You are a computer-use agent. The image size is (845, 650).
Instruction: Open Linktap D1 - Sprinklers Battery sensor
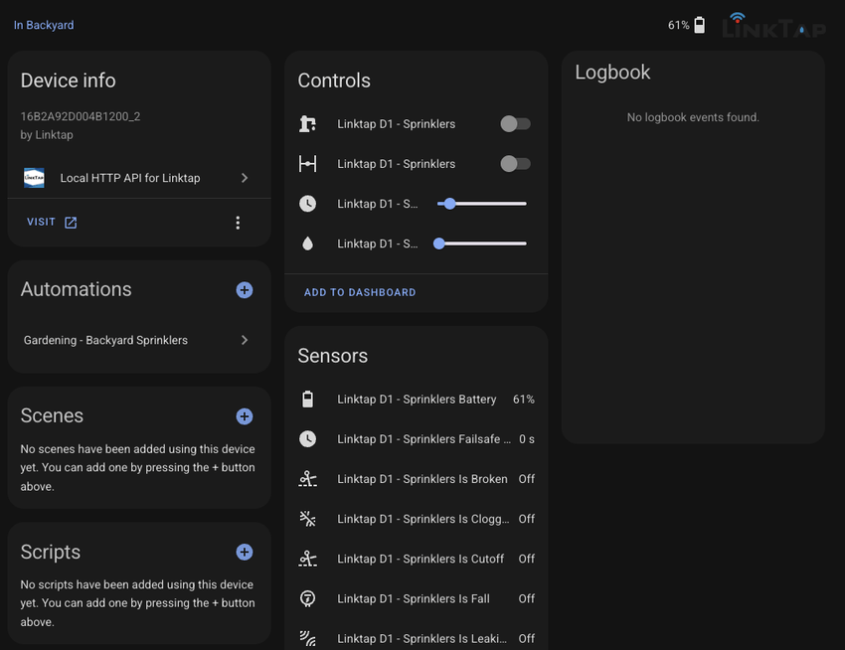point(416,400)
